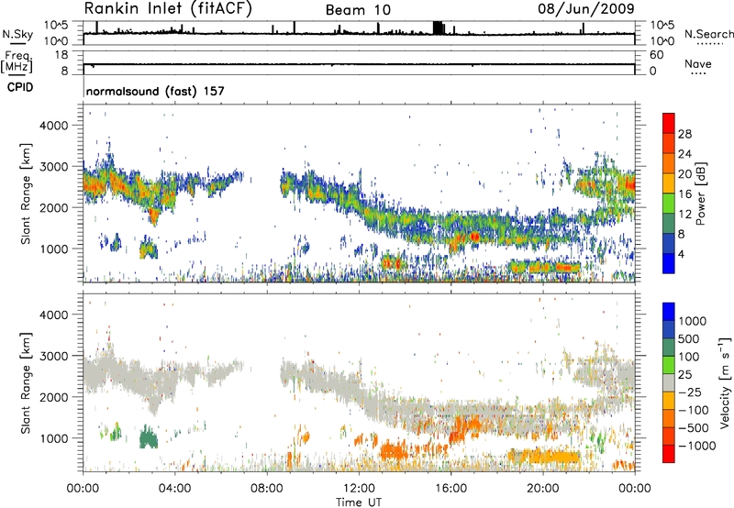Click the '12:00' time axis tick label
This screenshot has height=508, width=734.
359,489
